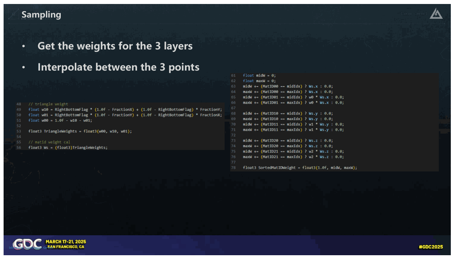Click the line declaring "float3 SortedMatIDWeight"
454x258 pixels.
300,168
